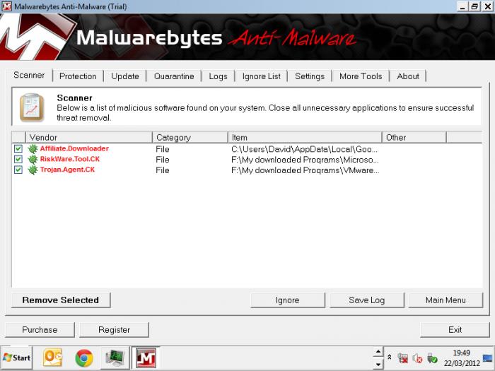
Task: Click the RiskWare.Tool.CK threat bug icon
Action: click(x=33, y=159)
